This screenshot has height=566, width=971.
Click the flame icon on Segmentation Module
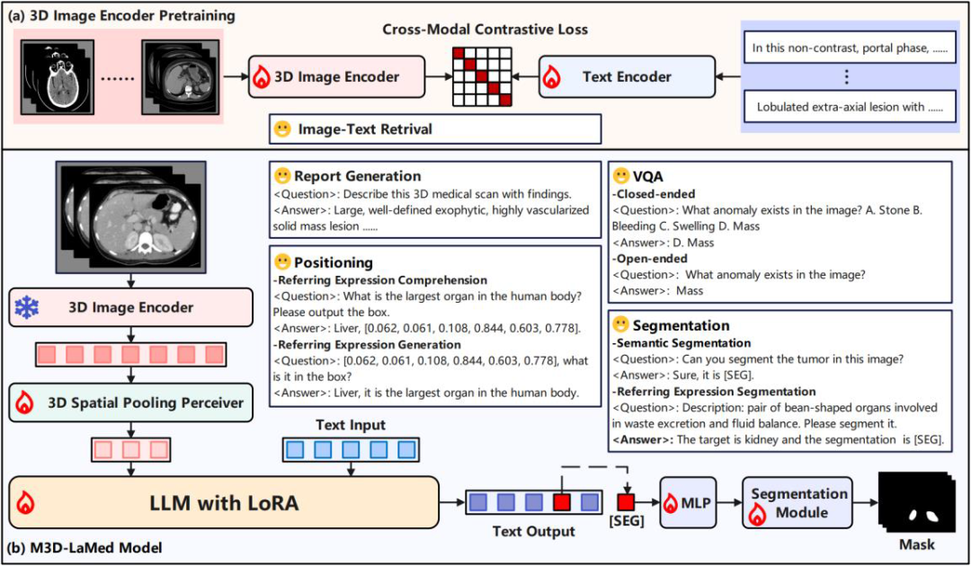click(755, 513)
